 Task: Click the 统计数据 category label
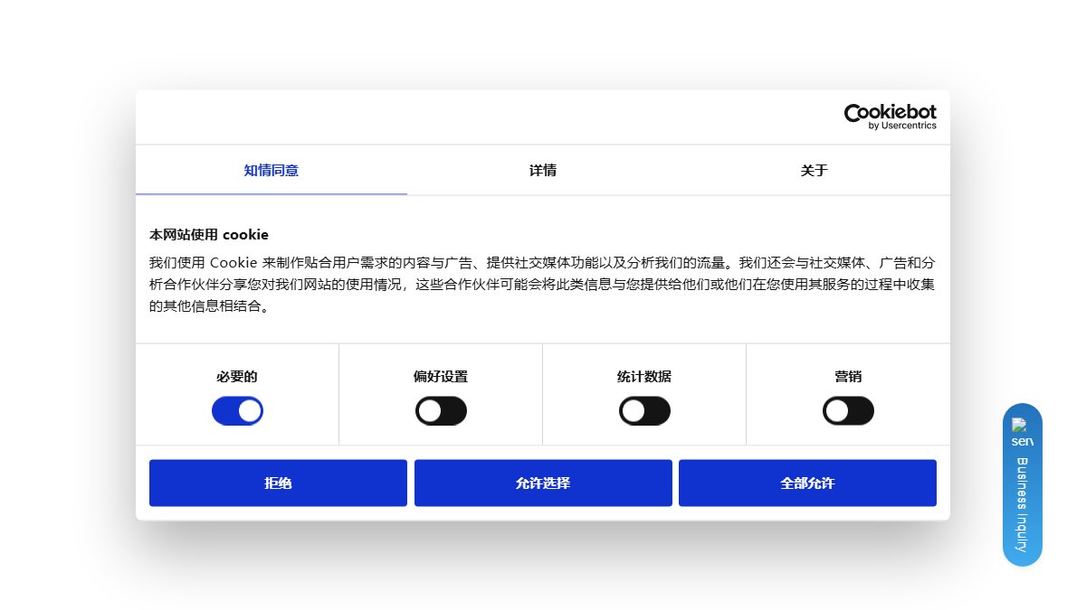click(644, 377)
